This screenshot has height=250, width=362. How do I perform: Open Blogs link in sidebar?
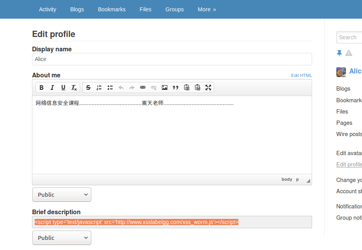(x=343, y=89)
